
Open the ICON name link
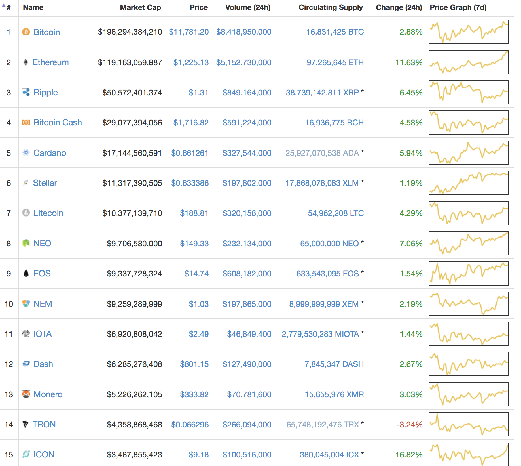(44, 454)
